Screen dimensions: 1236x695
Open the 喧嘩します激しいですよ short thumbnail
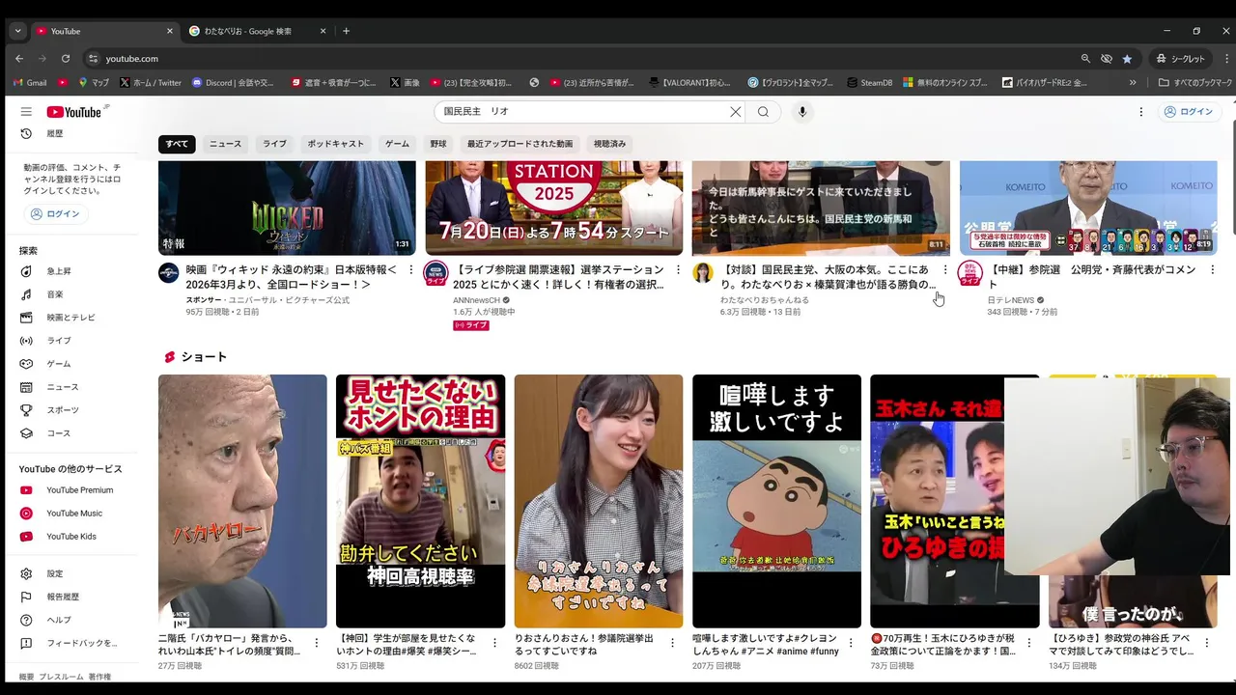pos(776,501)
